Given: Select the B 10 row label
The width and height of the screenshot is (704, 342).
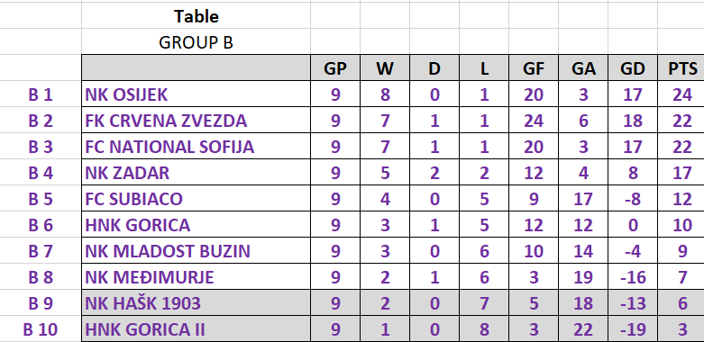Looking at the screenshot, I should coord(41,329).
